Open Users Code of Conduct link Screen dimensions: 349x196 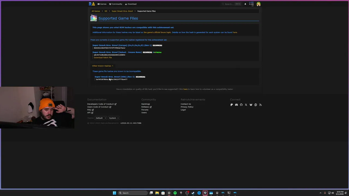point(99,107)
